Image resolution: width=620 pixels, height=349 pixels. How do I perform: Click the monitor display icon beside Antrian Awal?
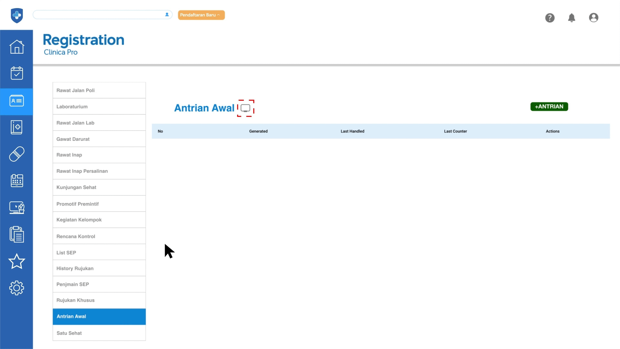245,108
